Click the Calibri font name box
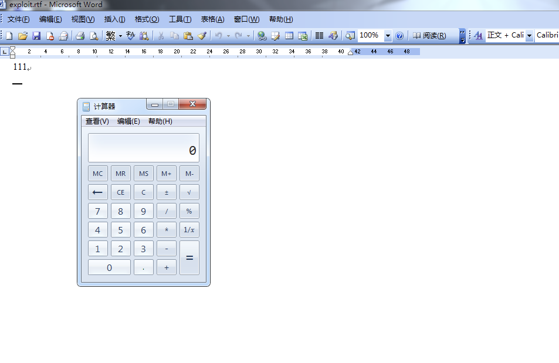Image resolution: width=559 pixels, height=363 pixels. [x=547, y=35]
